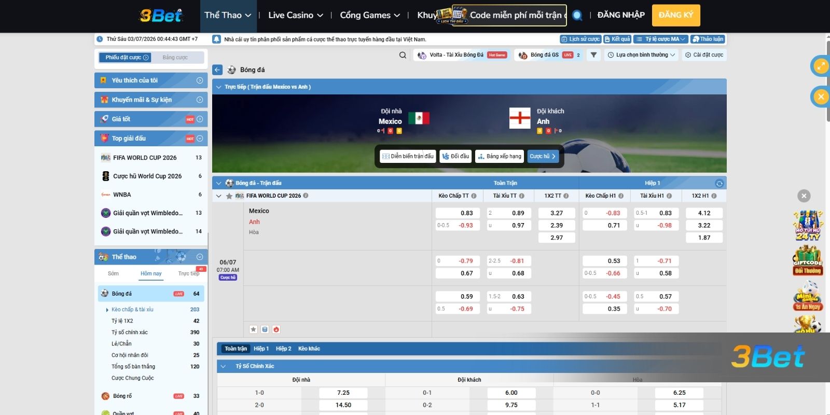Dismiss the right-side promo icons

click(x=804, y=196)
